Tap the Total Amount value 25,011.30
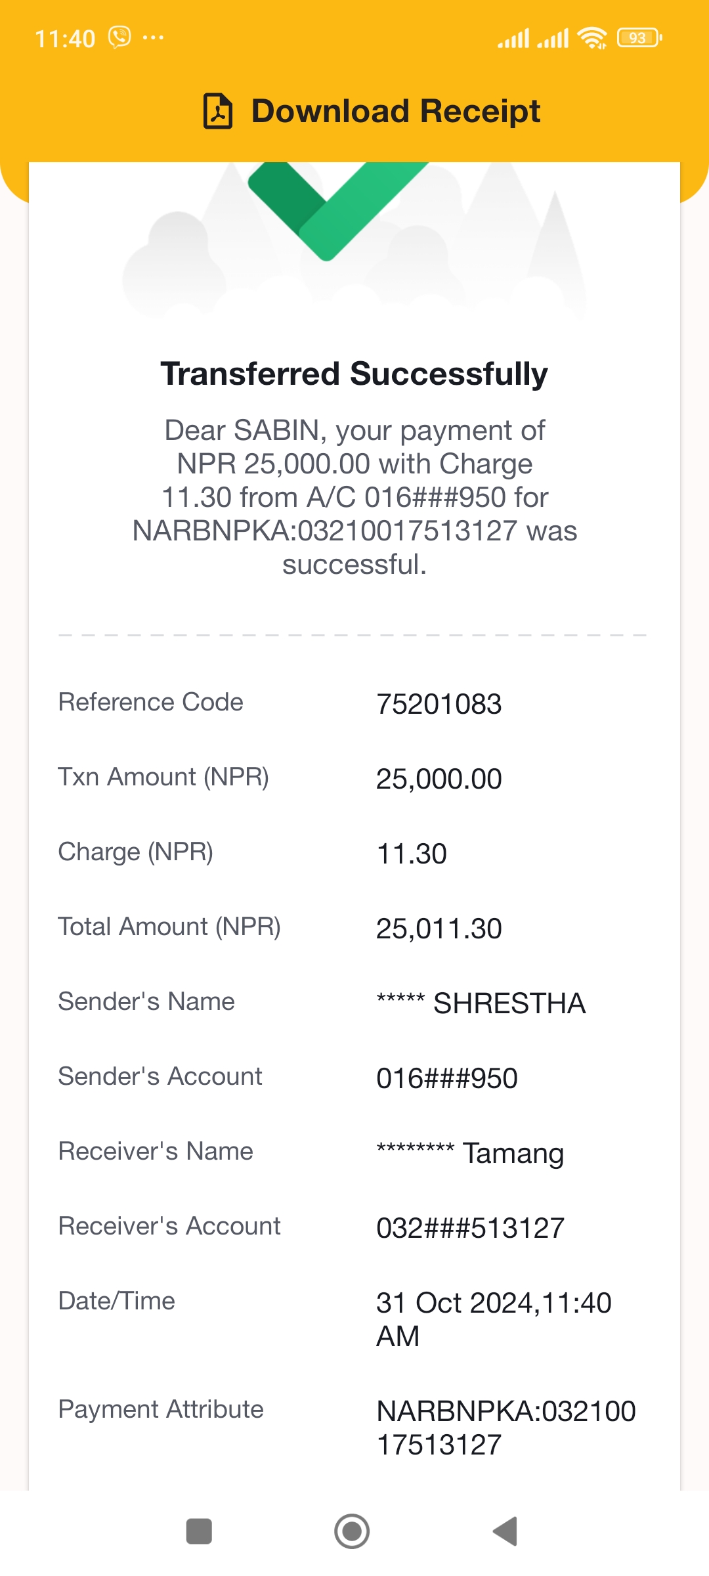 pos(439,929)
